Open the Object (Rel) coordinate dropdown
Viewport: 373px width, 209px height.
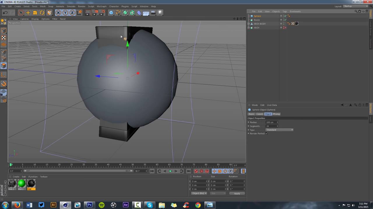(x=199, y=193)
